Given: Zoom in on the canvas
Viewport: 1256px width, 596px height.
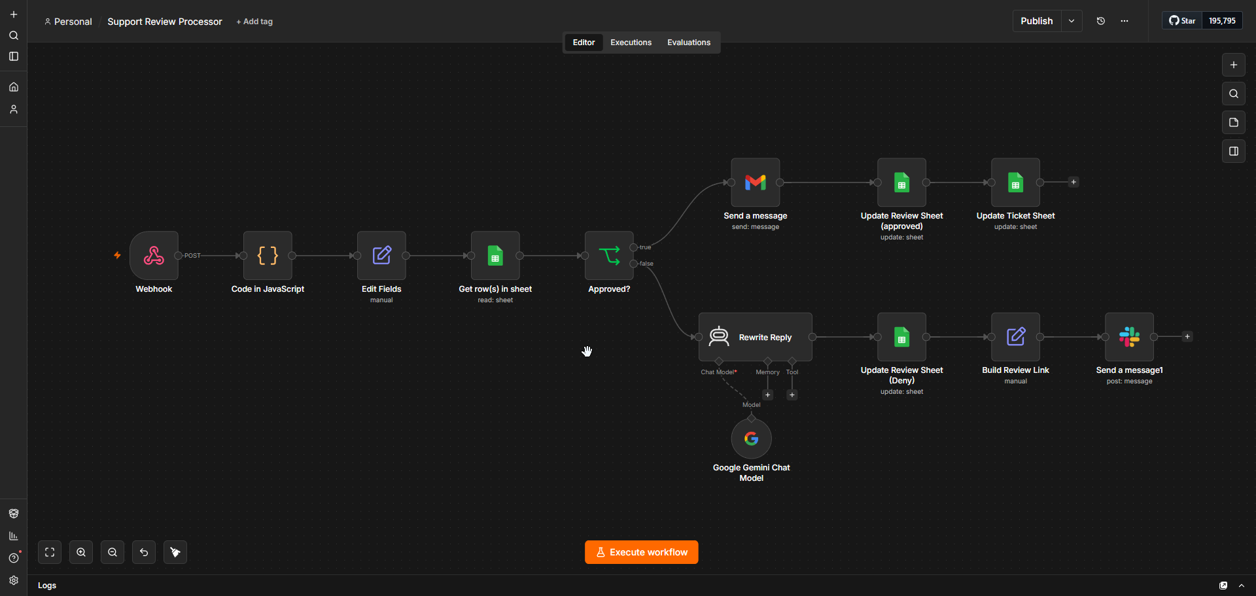Looking at the screenshot, I should point(81,552).
